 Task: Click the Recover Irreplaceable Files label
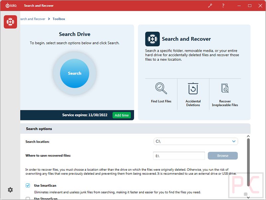225,103
